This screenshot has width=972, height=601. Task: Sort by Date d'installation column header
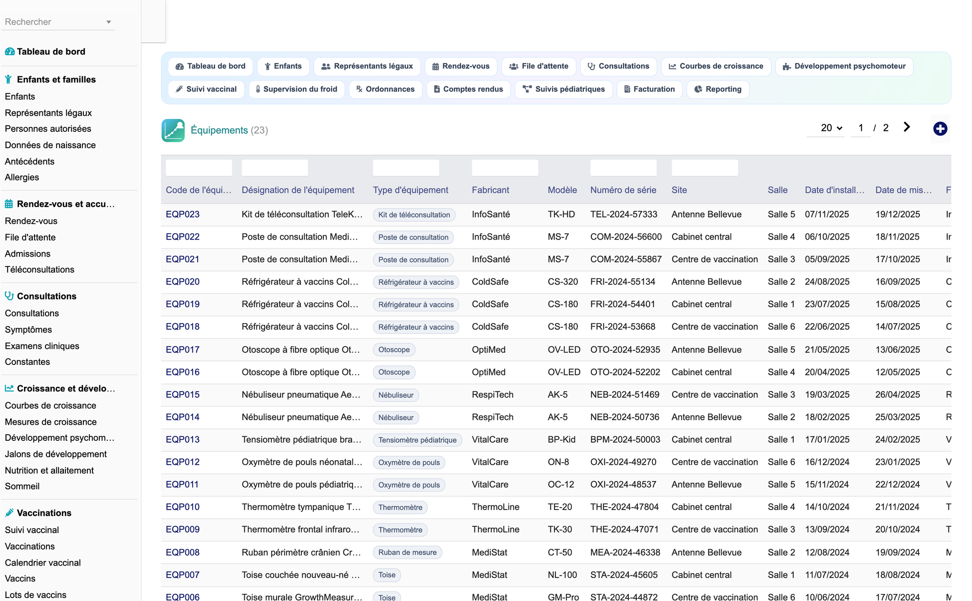tap(835, 190)
